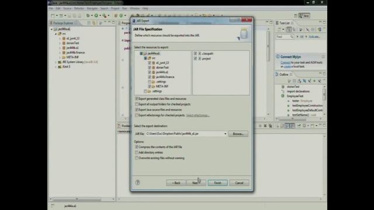The image size is (374, 210).
Task: Open New Task dropdown arrow in Task List
Action: coord(283,30)
